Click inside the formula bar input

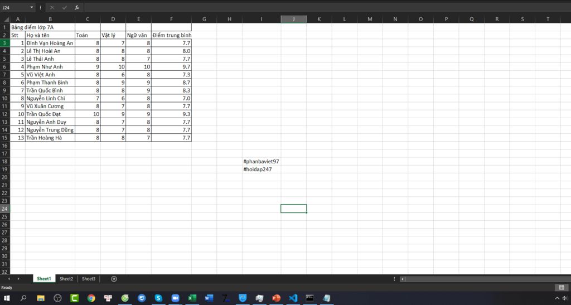point(327,7)
